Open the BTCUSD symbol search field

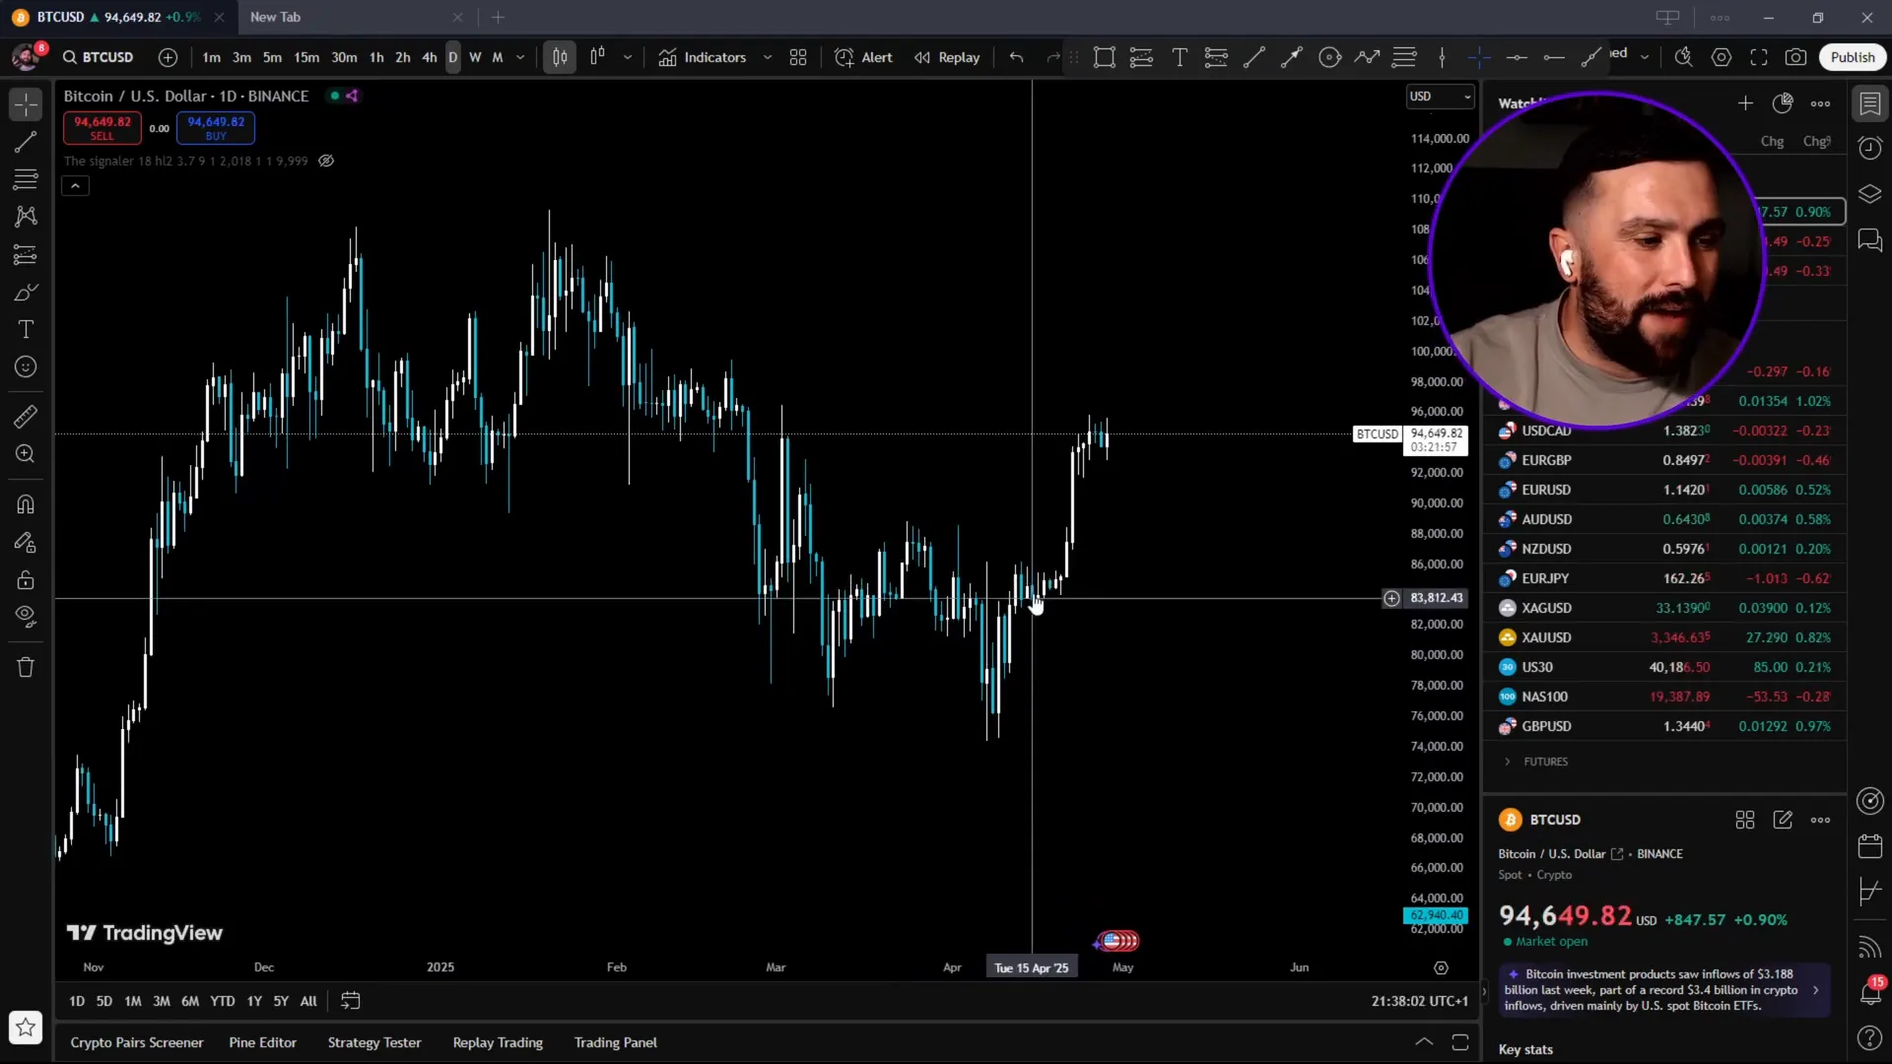coord(99,57)
